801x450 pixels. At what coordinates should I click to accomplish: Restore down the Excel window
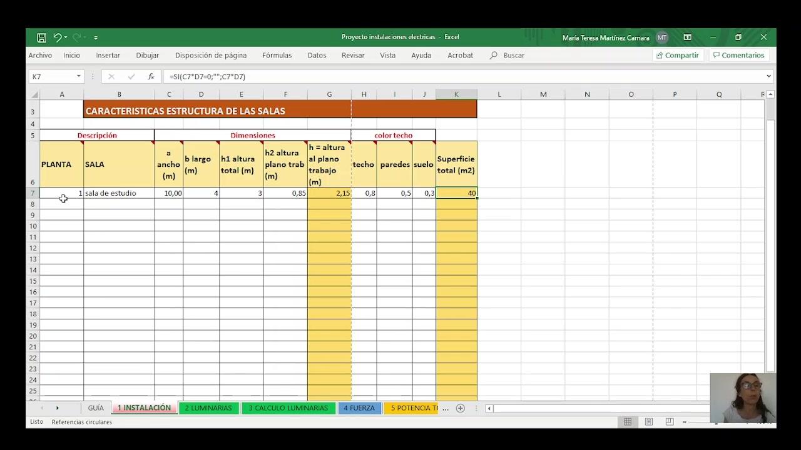738,37
